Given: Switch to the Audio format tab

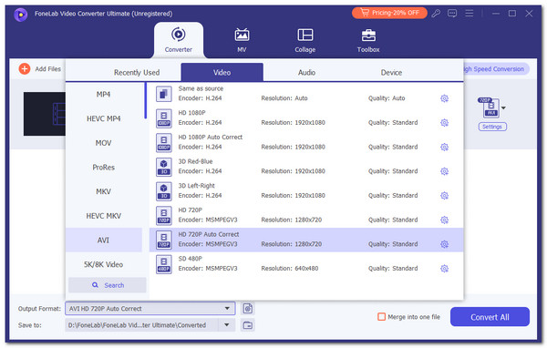Looking at the screenshot, I should [306, 73].
